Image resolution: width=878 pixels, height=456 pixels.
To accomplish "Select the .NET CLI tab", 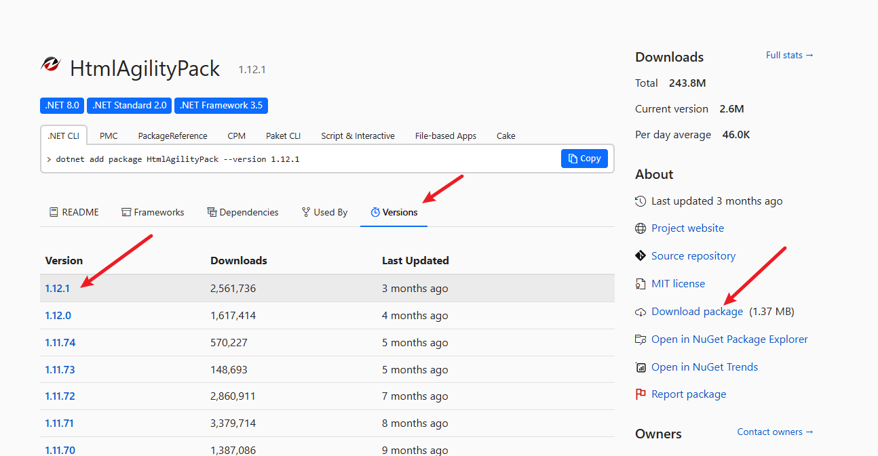I will 63,136.
